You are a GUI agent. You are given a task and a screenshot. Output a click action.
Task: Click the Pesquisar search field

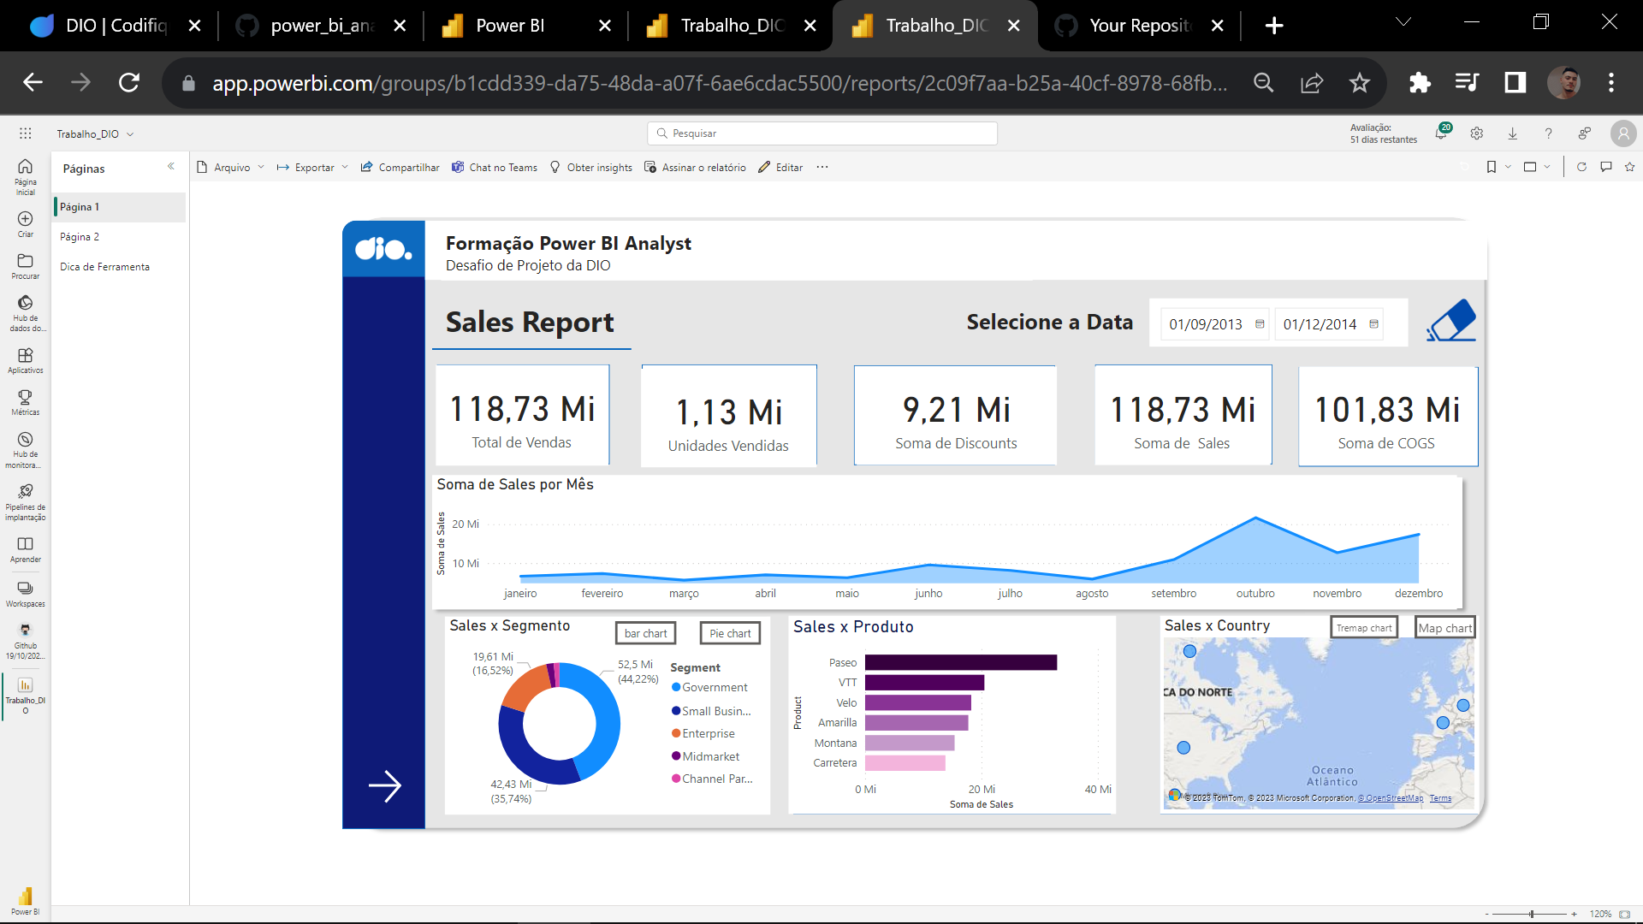821,133
